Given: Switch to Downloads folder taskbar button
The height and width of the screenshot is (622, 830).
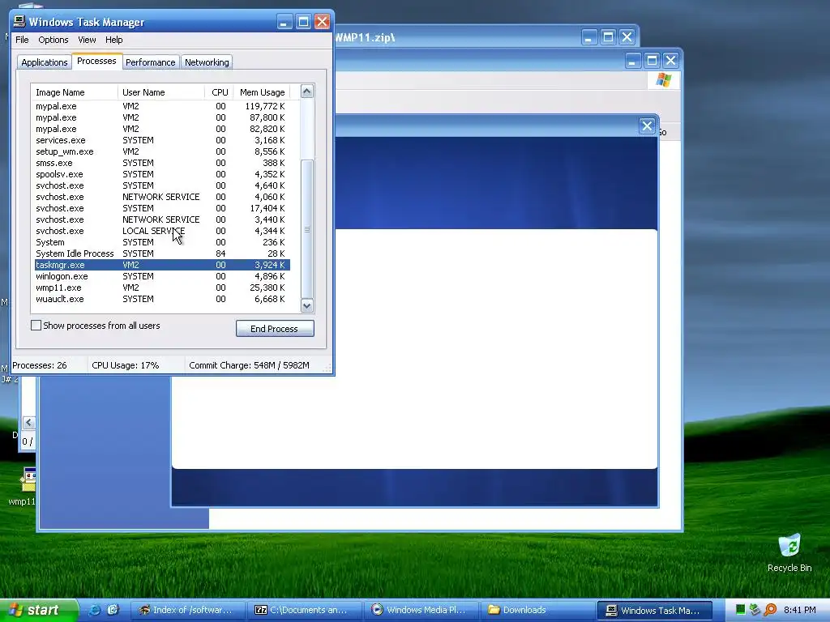Looking at the screenshot, I should coord(537,610).
